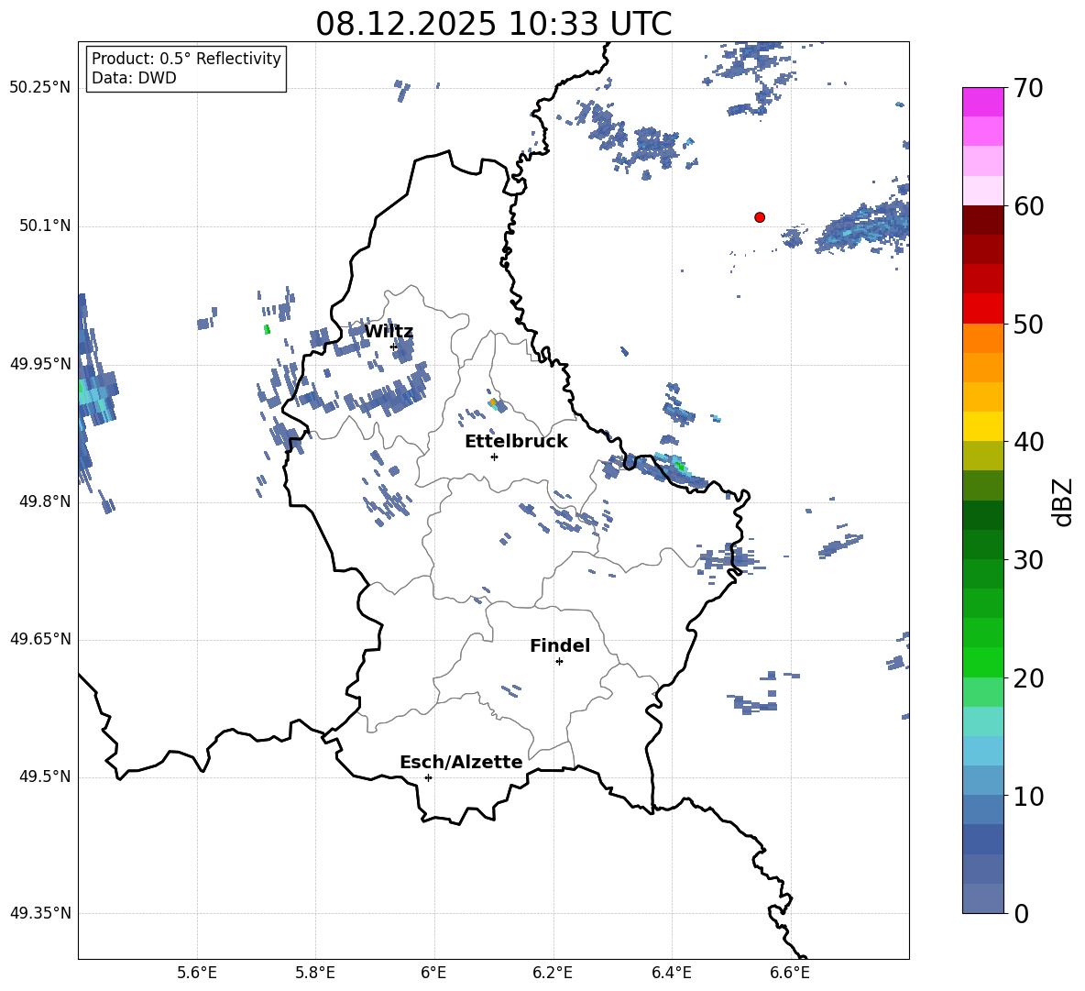Click the 50.1°N latitude label

45,226
